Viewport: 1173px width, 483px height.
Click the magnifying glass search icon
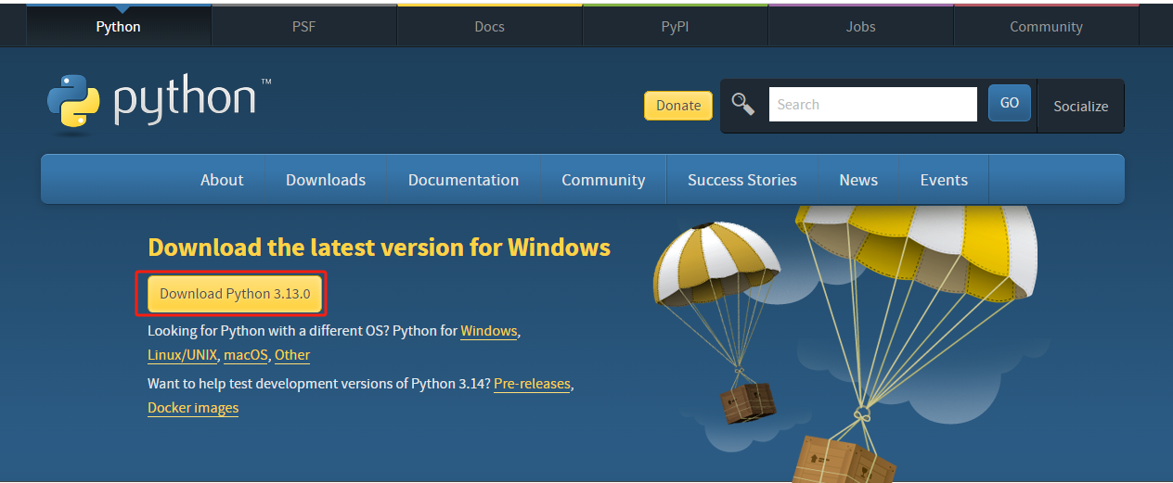tap(742, 104)
